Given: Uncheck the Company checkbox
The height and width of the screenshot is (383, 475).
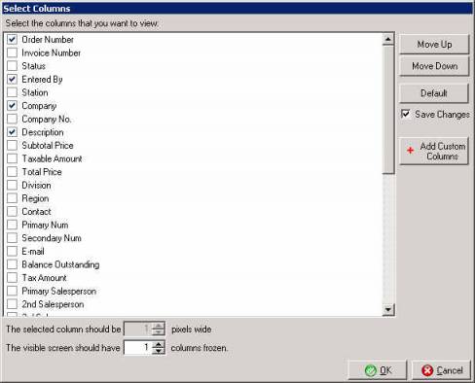Looking at the screenshot, I should [x=12, y=106].
